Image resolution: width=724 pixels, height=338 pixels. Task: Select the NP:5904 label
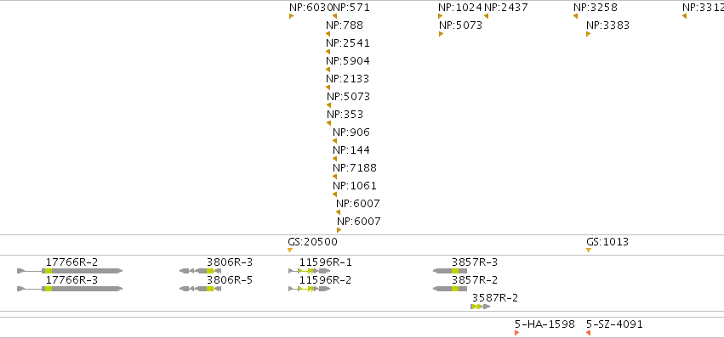pos(348,61)
